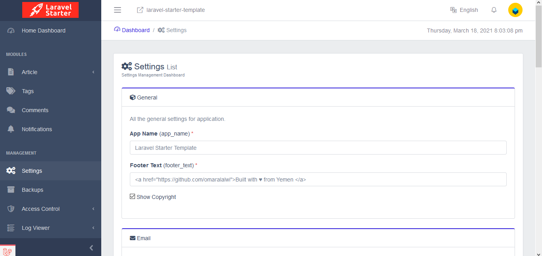The width and height of the screenshot is (542, 256).
Task: Open the notifications bell in header
Action: click(494, 10)
